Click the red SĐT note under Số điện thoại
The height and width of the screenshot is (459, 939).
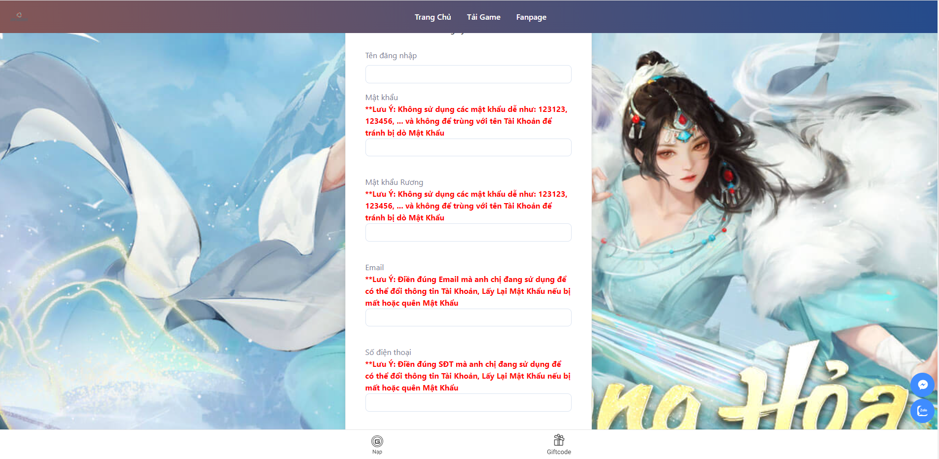coord(468,376)
